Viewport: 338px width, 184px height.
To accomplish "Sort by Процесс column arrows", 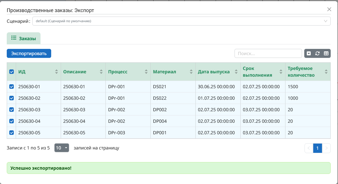I will pos(146,72).
